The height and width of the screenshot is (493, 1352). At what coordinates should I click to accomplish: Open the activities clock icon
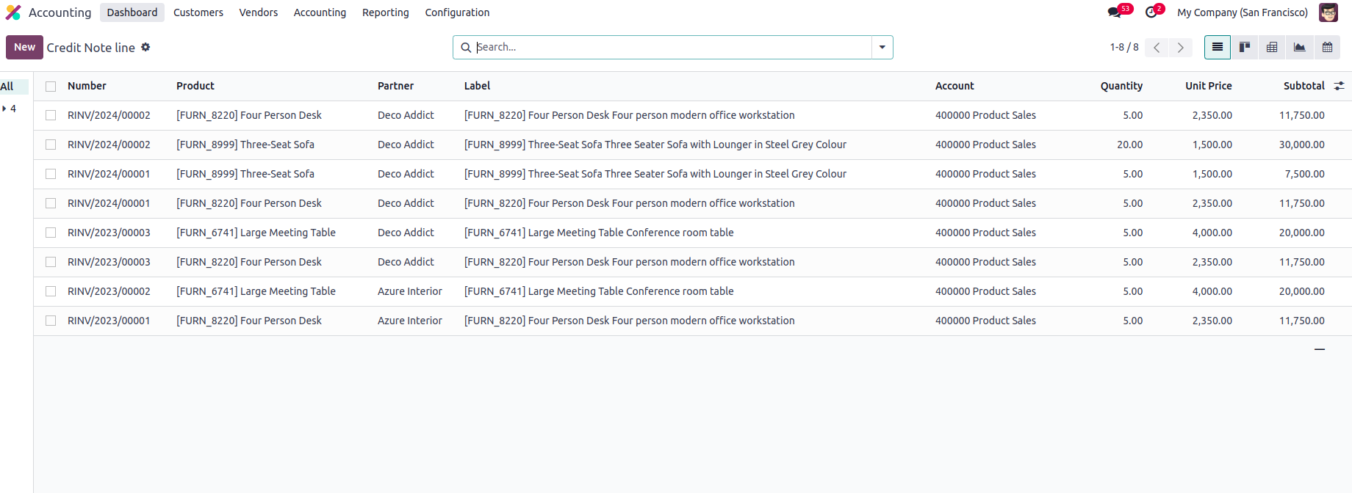[1151, 12]
